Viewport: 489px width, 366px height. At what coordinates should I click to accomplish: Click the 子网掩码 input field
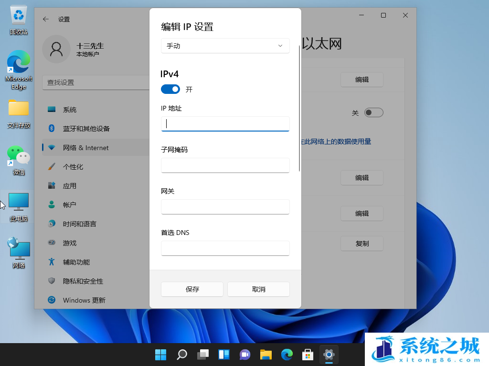[x=225, y=165]
